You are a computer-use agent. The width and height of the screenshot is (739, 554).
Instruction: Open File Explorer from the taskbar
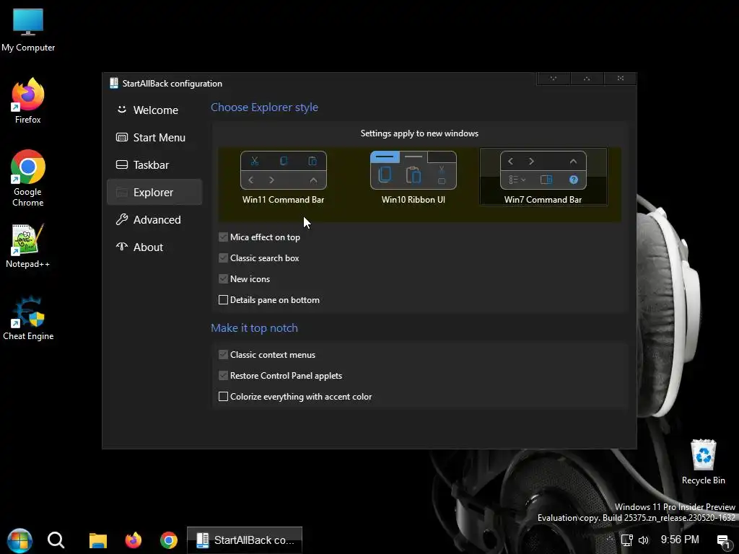[x=98, y=540]
